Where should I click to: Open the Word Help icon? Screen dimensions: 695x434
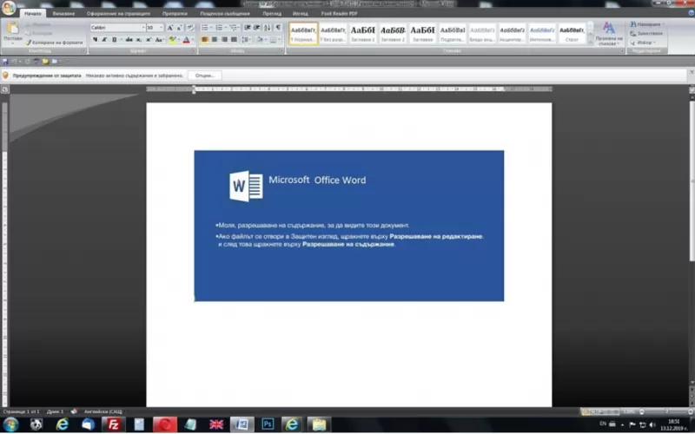click(x=691, y=13)
